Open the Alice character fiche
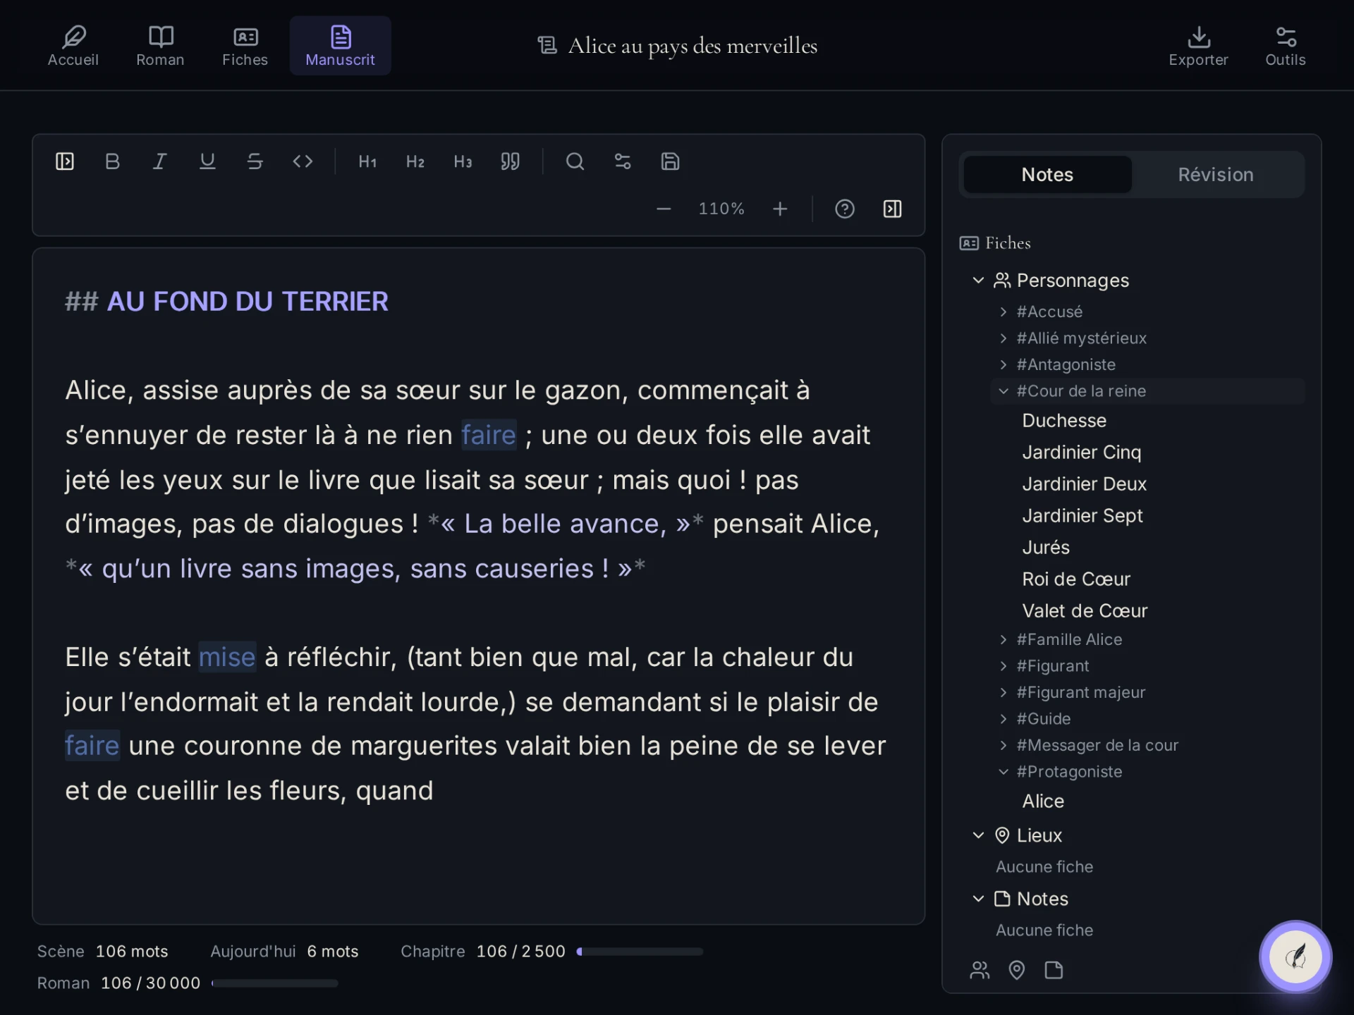 pyautogui.click(x=1043, y=801)
